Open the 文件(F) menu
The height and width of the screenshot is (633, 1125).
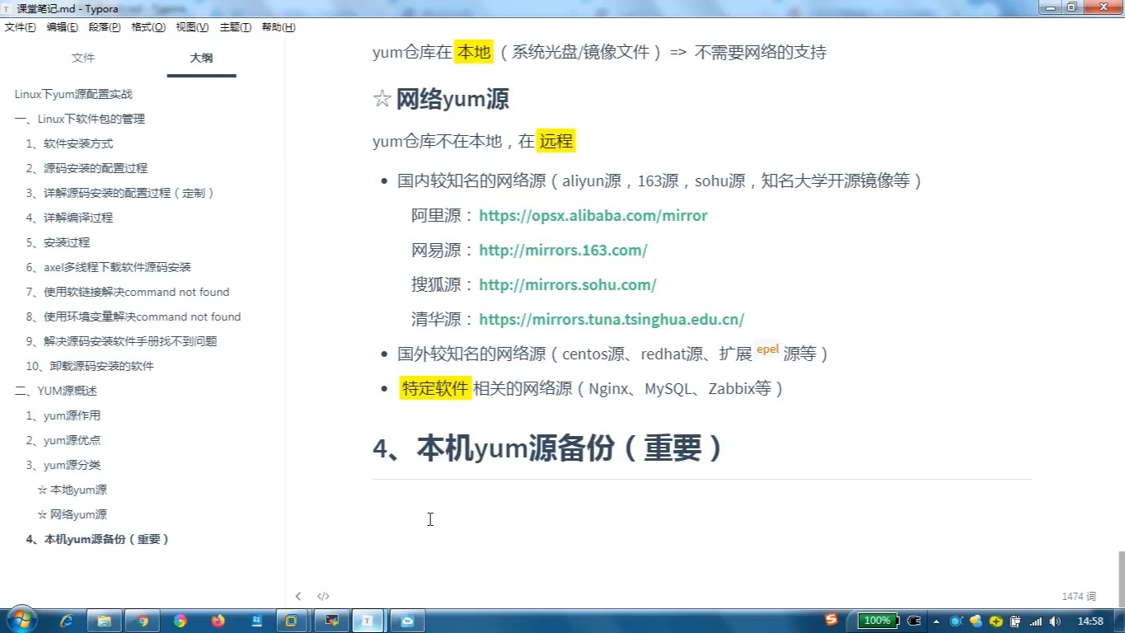click(x=21, y=27)
